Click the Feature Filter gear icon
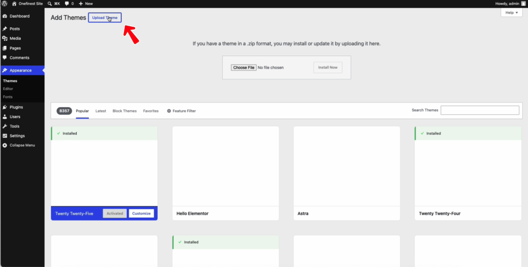This screenshot has width=528, height=267. click(x=169, y=111)
